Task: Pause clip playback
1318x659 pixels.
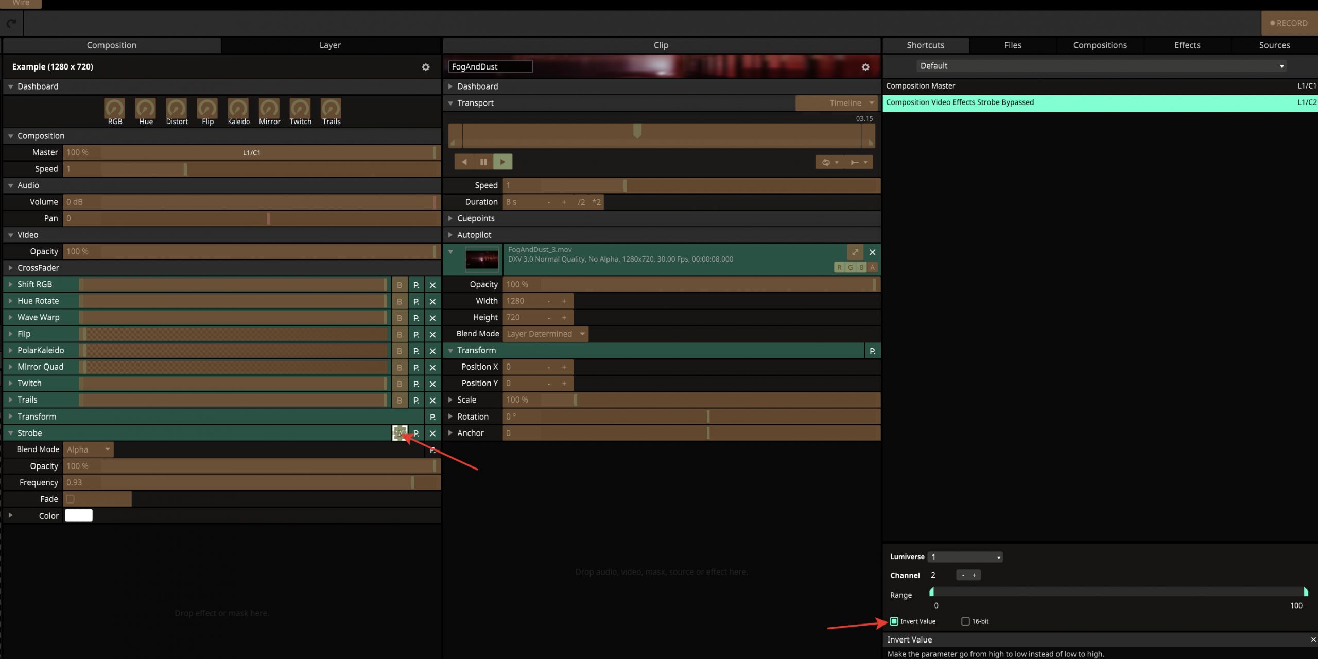Action: pos(483,162)
